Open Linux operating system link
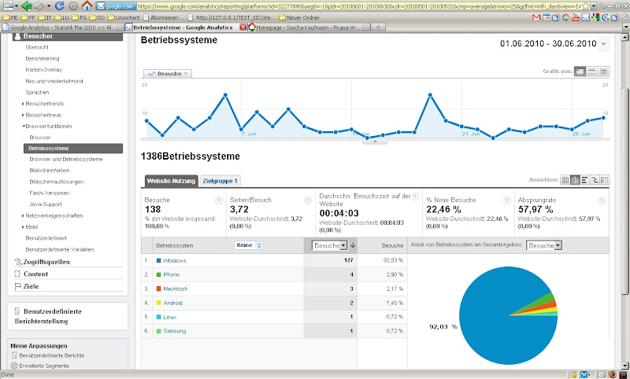This screenshot has height=379, width=630. (170, 317)
